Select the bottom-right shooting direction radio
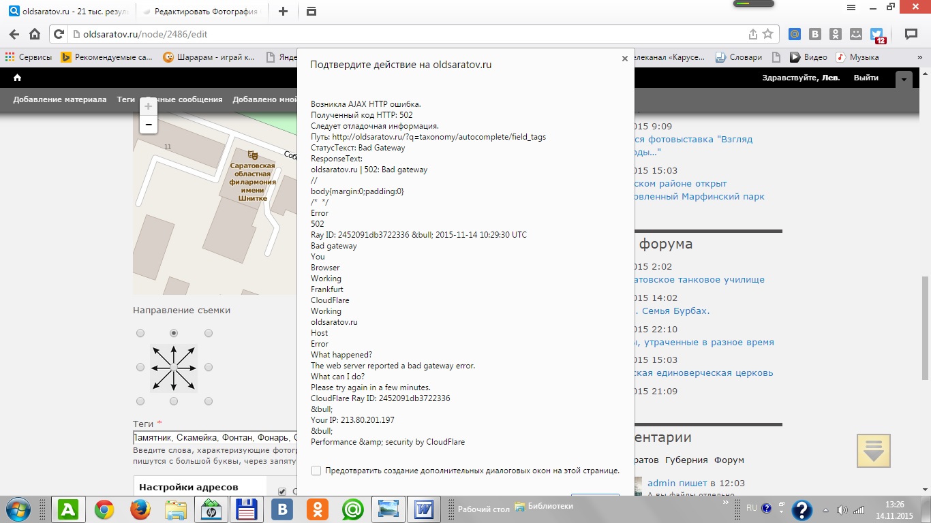This screenshot has width=931, height=523. tap(209, 401)
